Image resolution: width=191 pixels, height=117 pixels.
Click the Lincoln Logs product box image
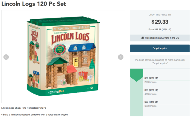pos(63,56)
